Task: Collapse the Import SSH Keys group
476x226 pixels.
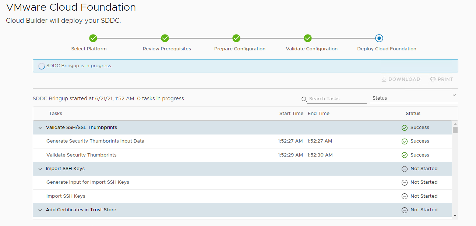Action: 40,169
